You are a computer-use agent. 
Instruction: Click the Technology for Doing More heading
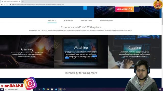[81, 73]
